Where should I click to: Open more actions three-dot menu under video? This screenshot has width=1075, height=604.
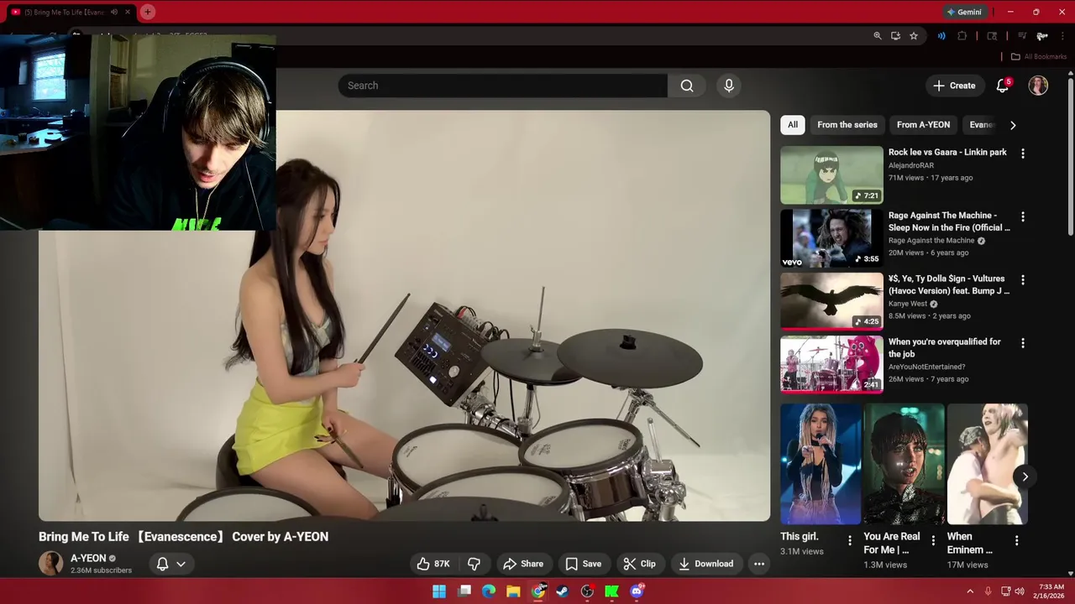tap(759, 564)
